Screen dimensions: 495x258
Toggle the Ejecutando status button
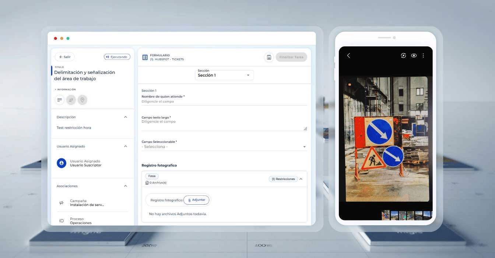(117, 57)
